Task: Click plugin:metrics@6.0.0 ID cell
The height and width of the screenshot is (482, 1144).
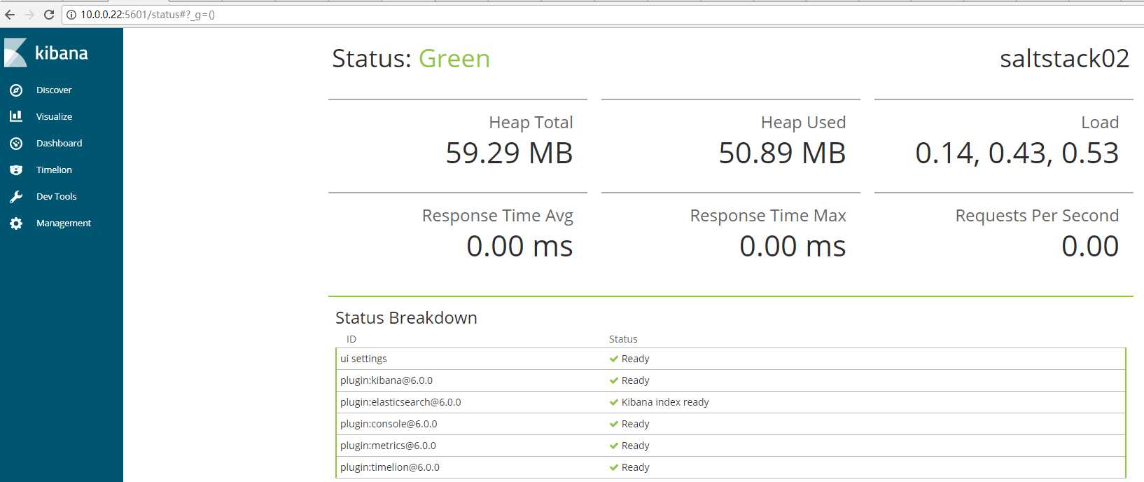Action: [x=388, y=446]
